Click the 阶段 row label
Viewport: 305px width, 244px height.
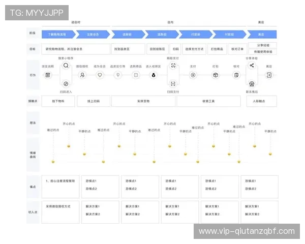pos(33,33)
